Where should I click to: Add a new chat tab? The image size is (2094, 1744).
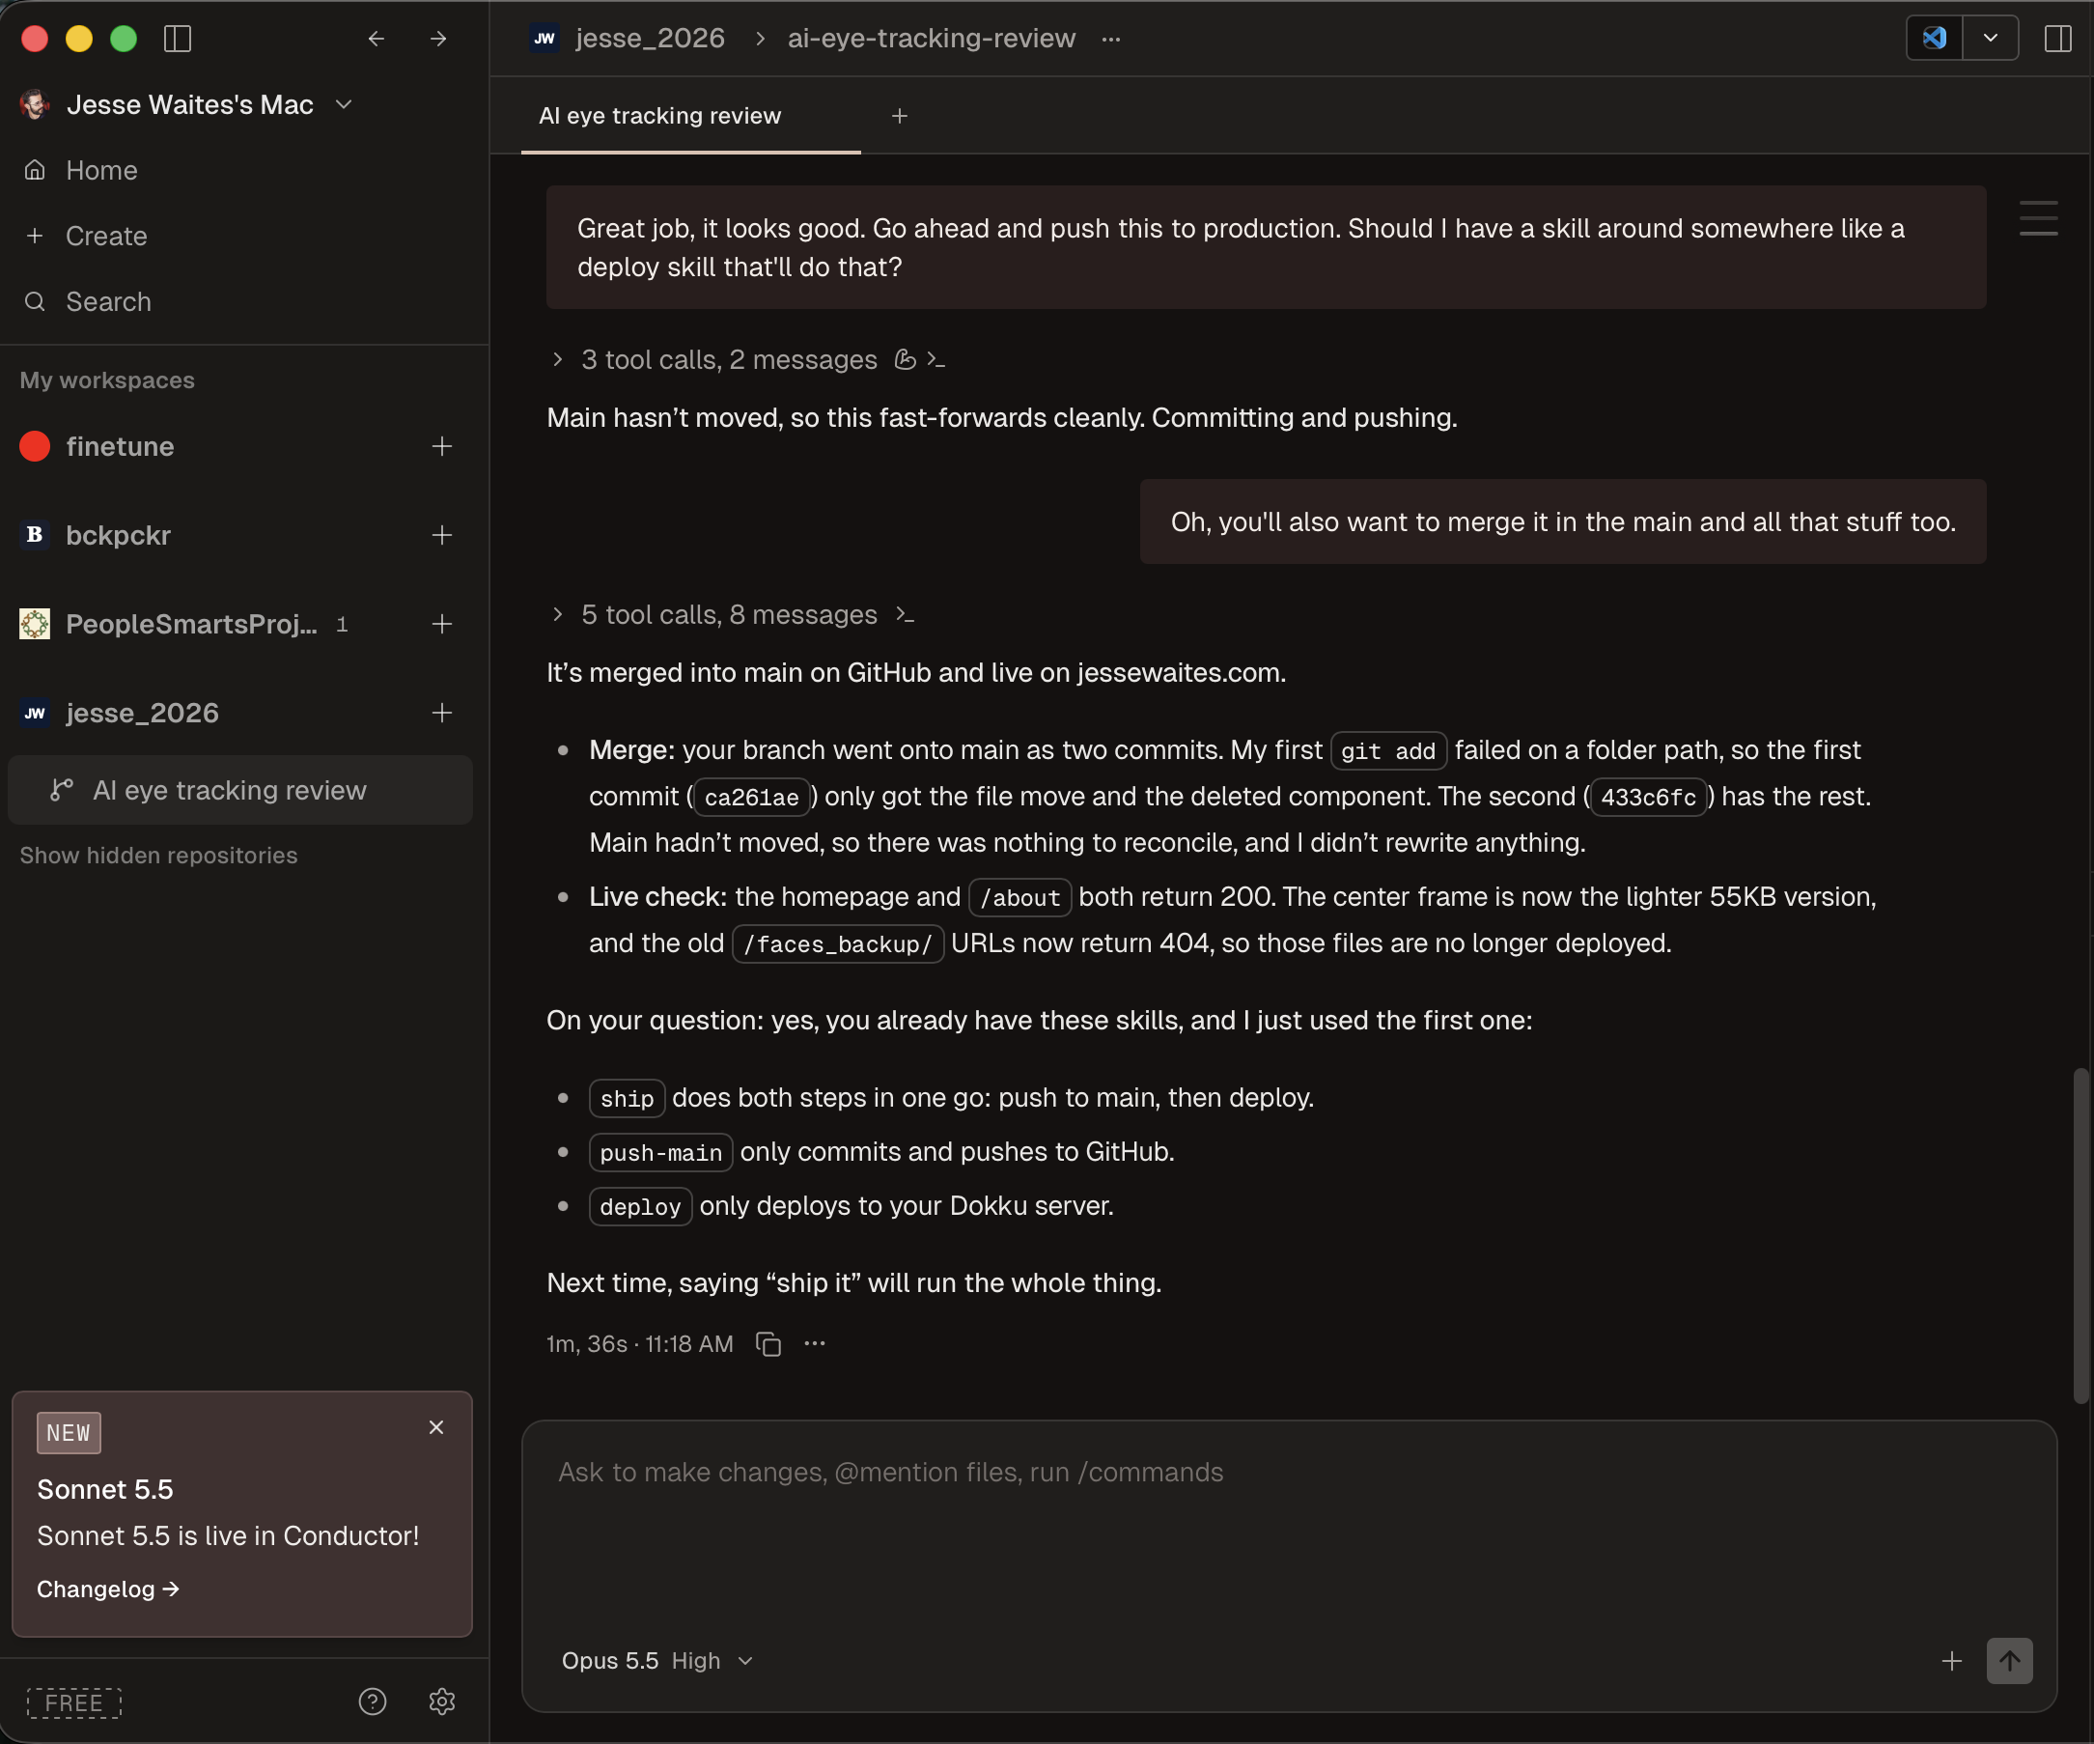tap(900, 116)
